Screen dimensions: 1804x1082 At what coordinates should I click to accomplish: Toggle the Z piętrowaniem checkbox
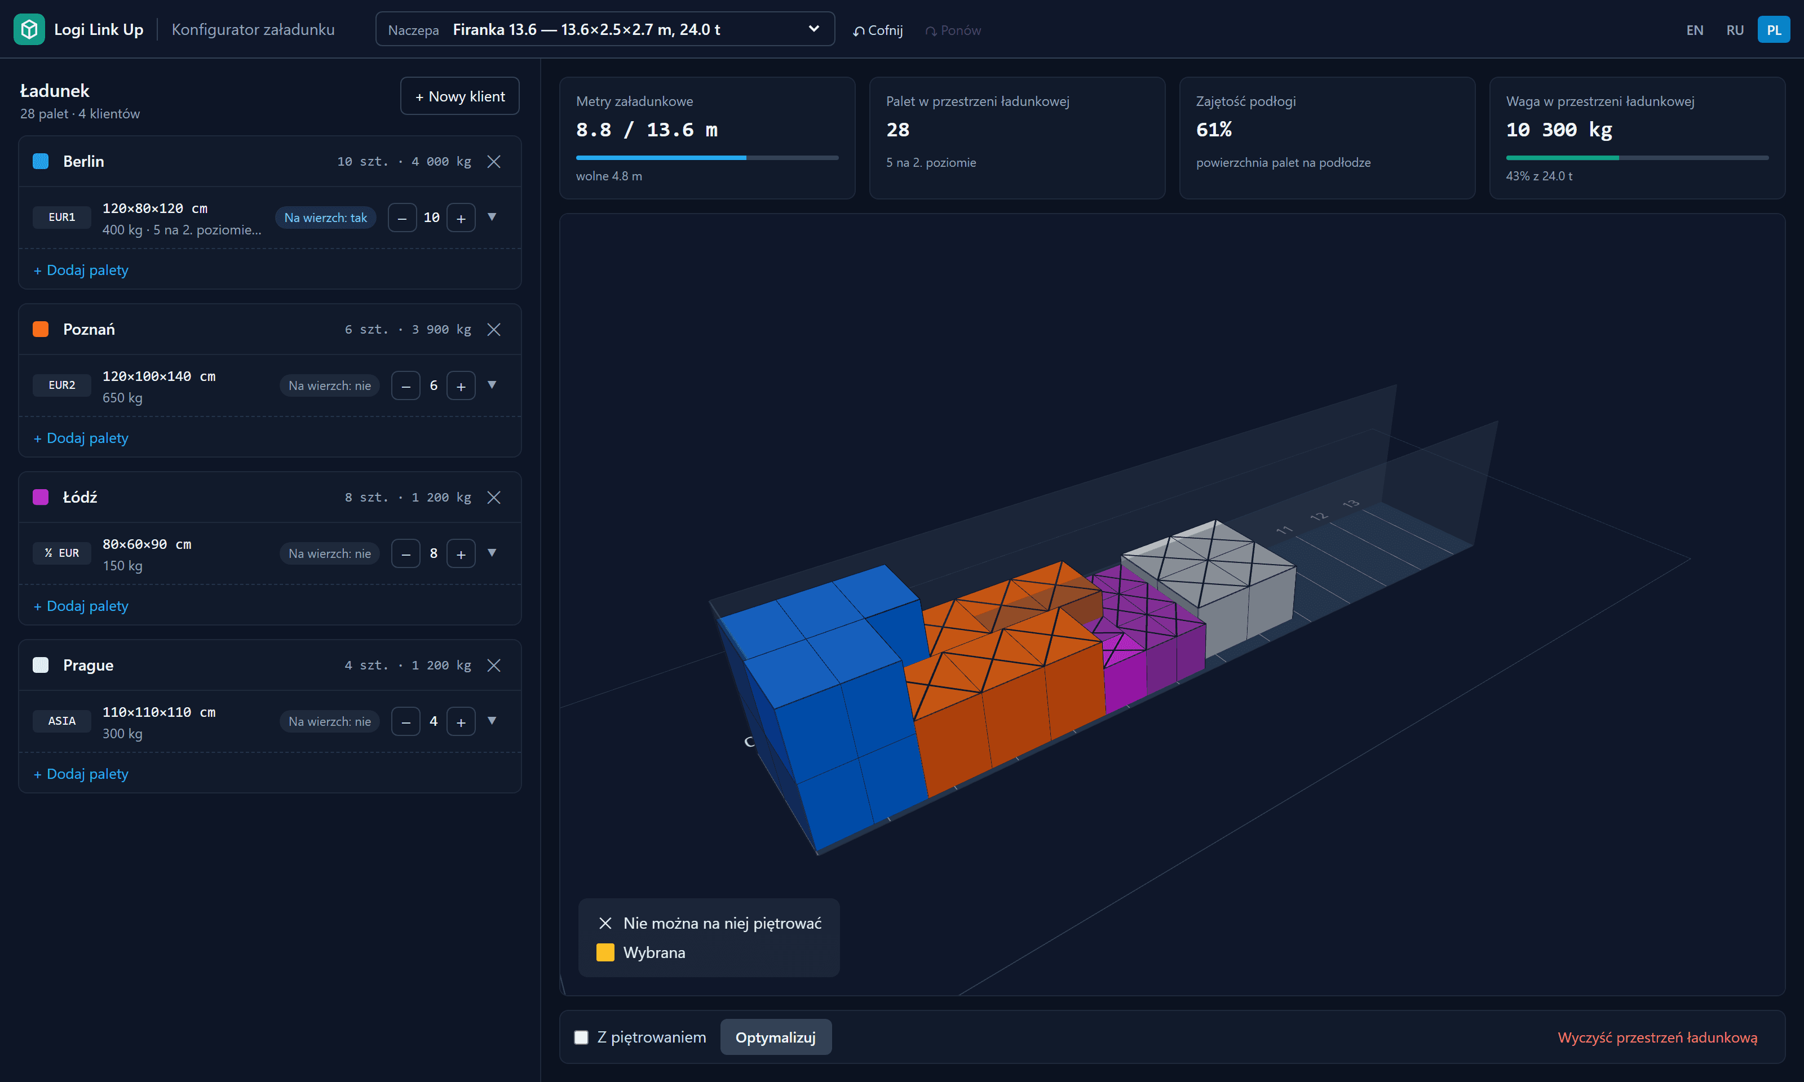pyautogui.click(x=581, y=1037)
